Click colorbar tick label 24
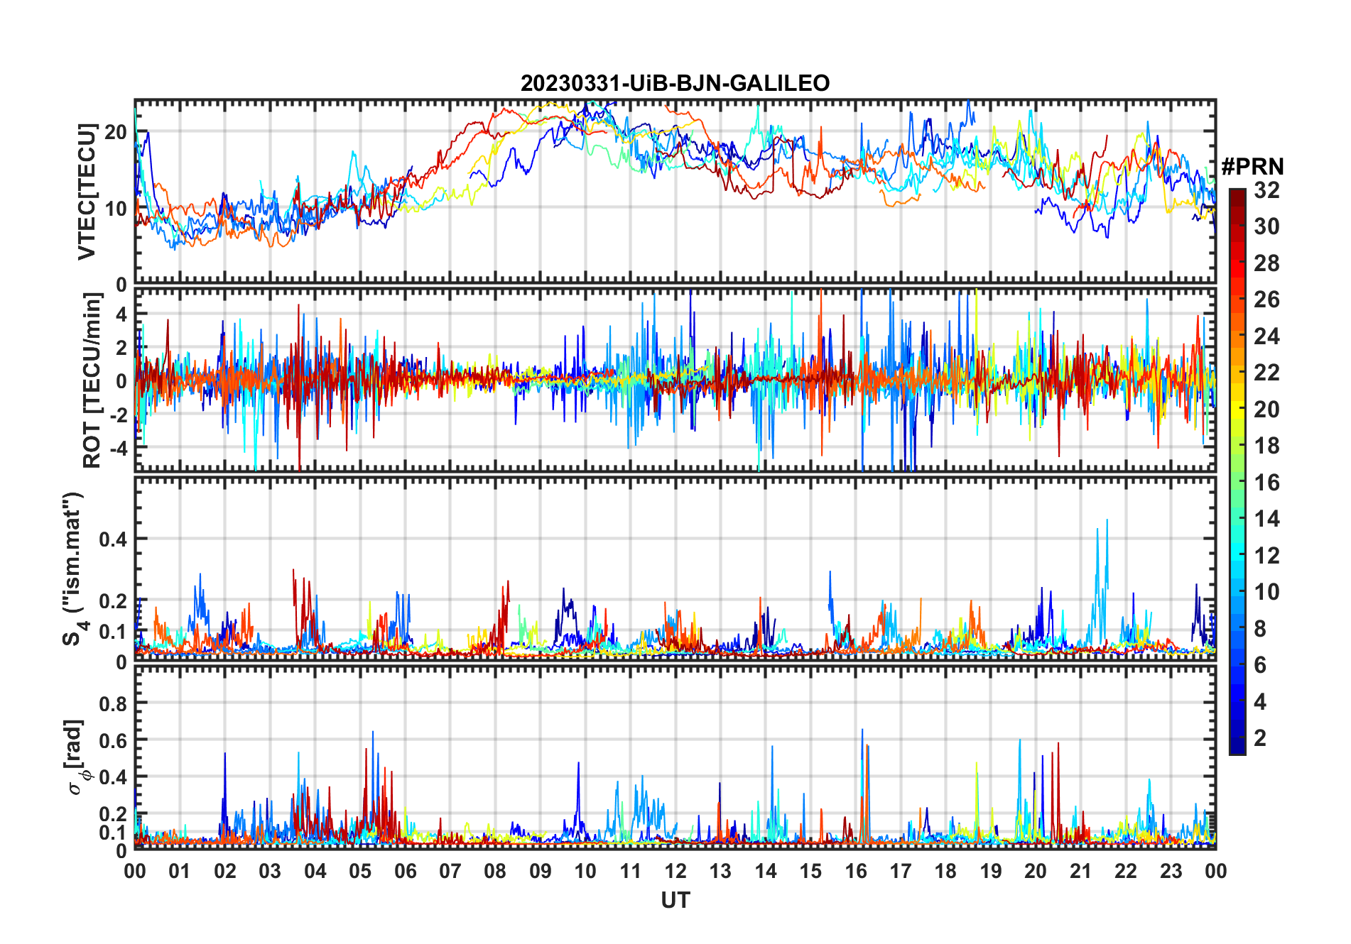The image size is (1351, 944). (x=1266, y=336)
